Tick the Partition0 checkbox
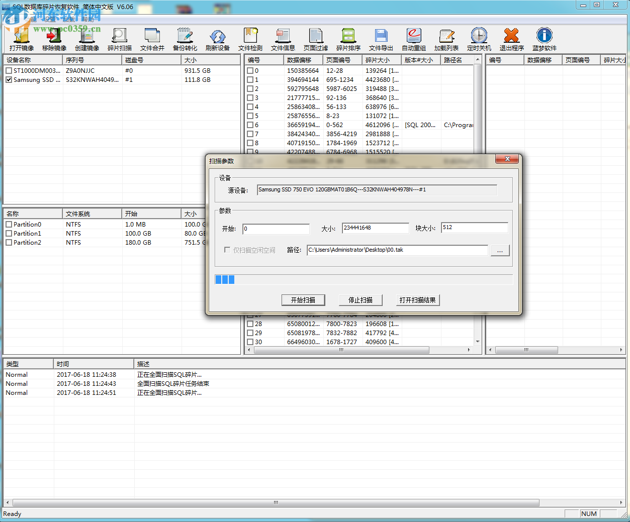The width and height of the screenshot is (630, 522). coord(9,225)
